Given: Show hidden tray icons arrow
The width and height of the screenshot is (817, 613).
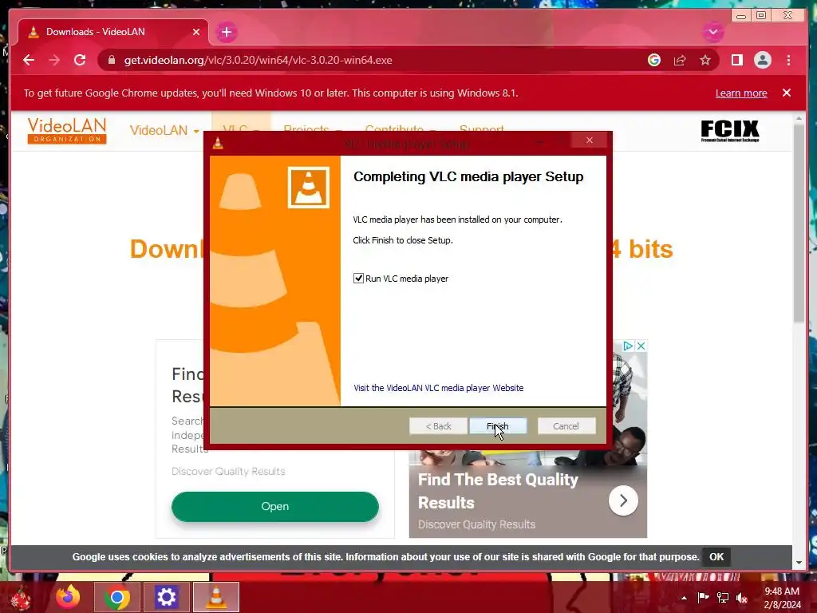Looking at the screenshot, I should [684, 598].
